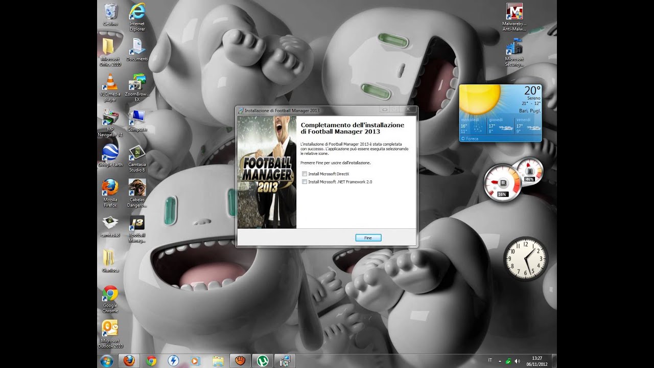Screen dimensions: 654x368
Task: Open Windows Explorer from taskbar
Action: tap(218, 361)
